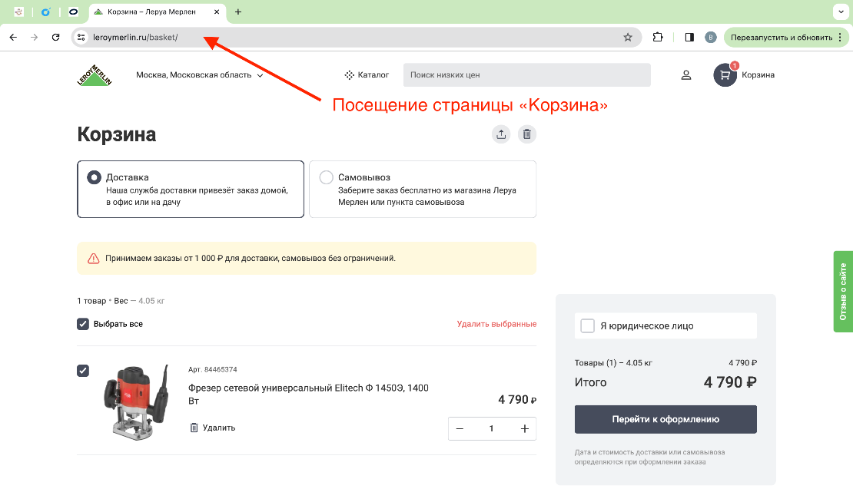Uncheck the Выбрать все checkbox

(82, 323)
